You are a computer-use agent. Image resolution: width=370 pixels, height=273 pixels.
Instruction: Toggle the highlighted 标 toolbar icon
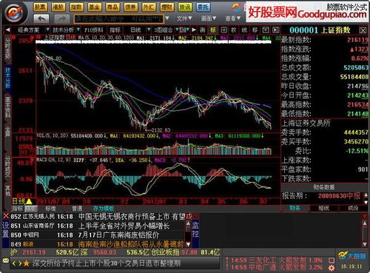pos(213,30)
